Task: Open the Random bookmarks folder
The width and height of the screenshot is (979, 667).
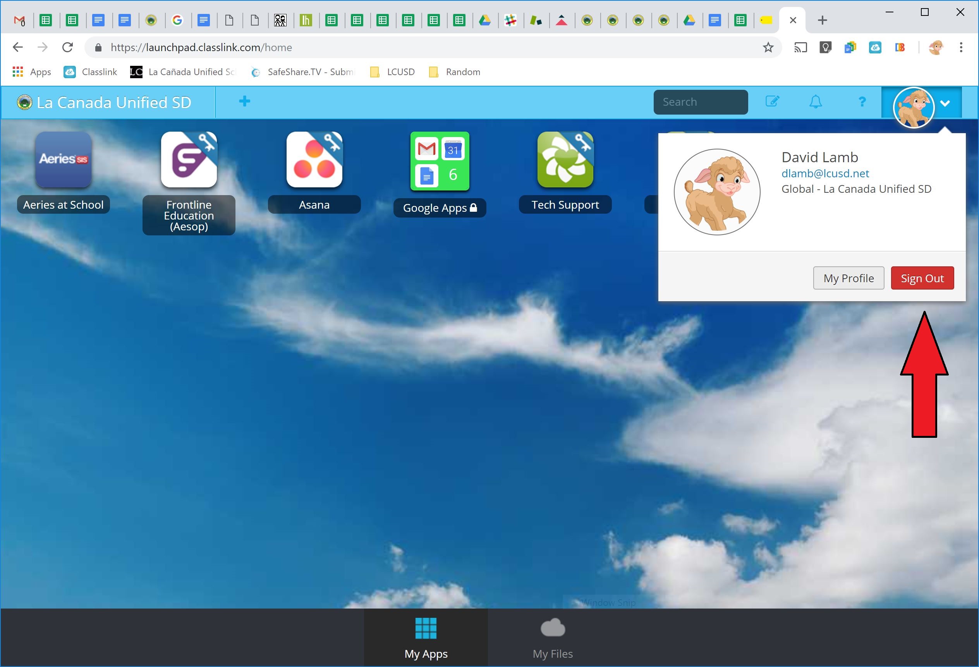Action: coord(455,72)
